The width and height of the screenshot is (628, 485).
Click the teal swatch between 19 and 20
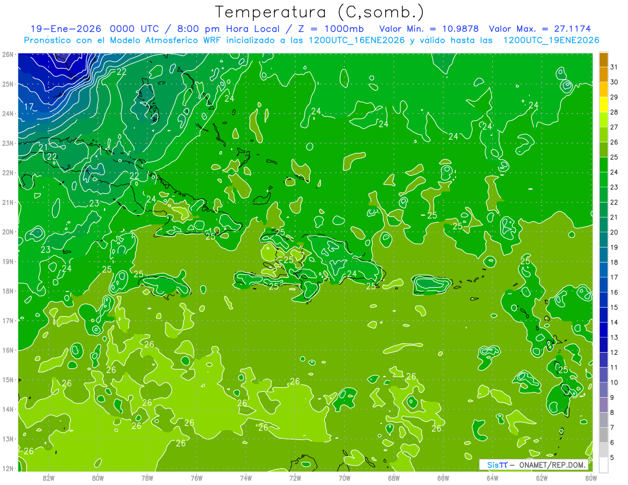(x=603, y=240)
